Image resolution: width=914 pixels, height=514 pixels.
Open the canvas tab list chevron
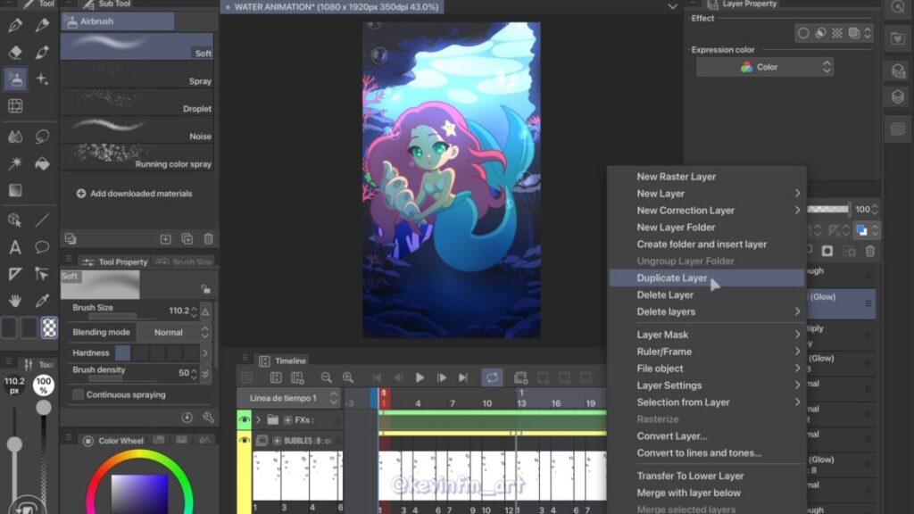coord(673,7)
